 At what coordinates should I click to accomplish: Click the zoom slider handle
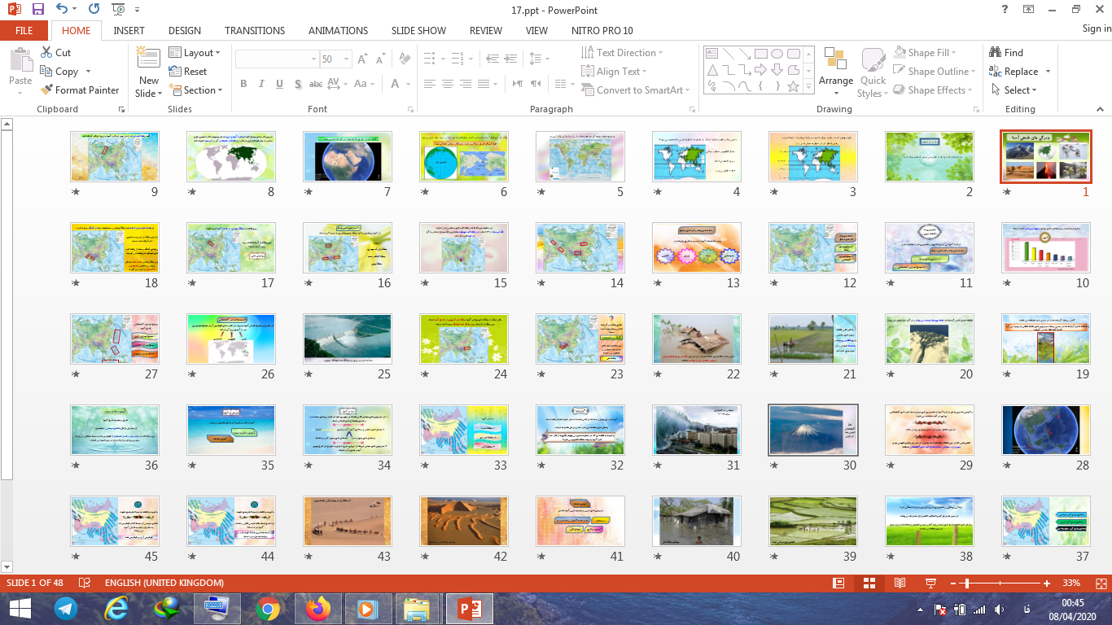pyautogui.click(x=965, y=583)
